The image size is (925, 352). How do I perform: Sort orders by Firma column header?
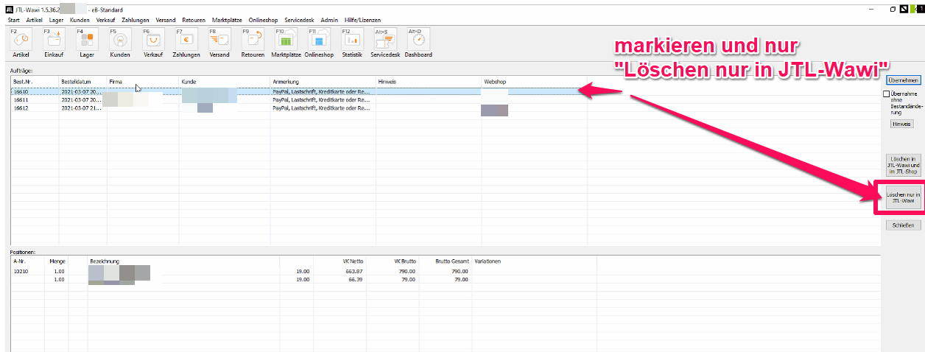point(143,81)
